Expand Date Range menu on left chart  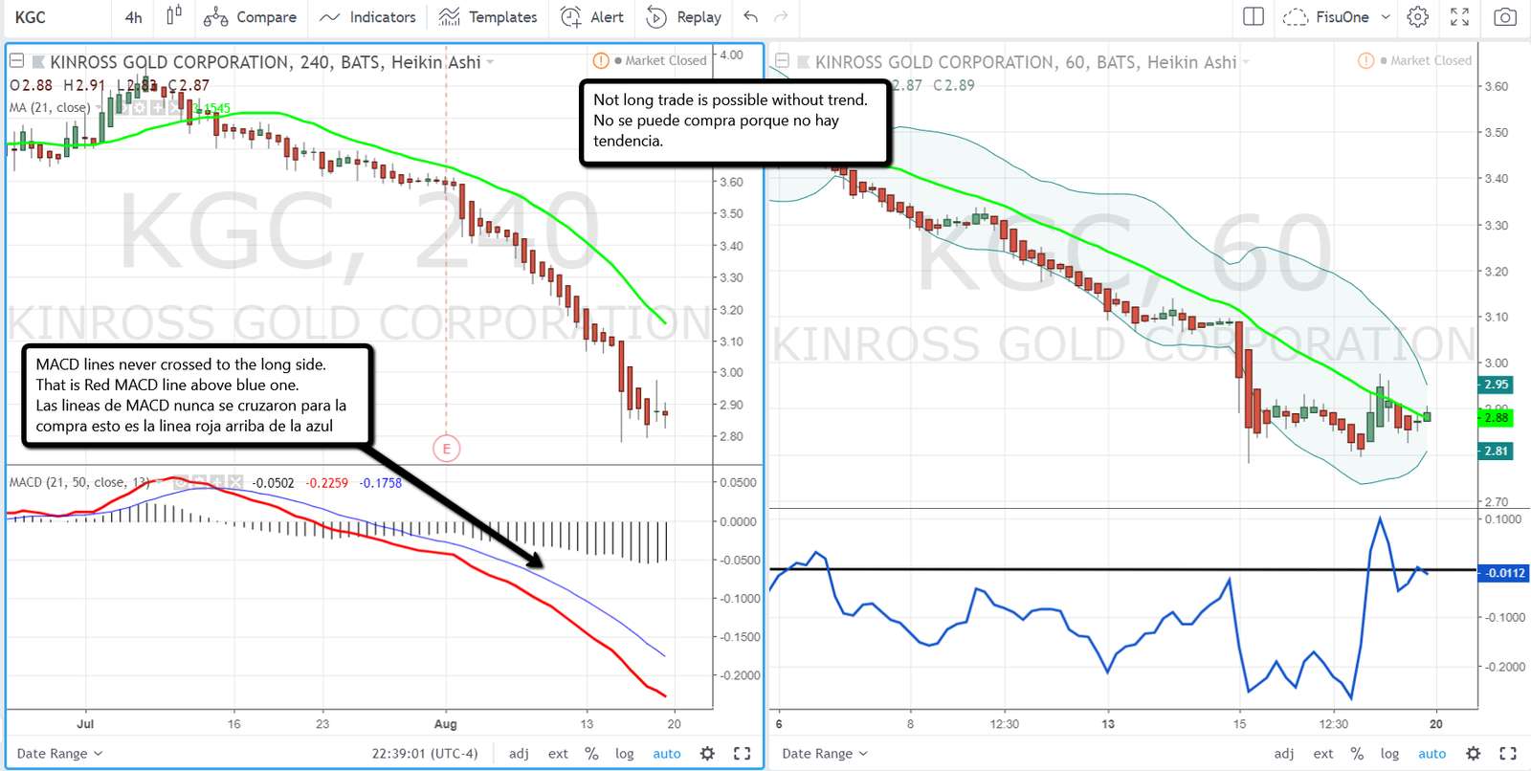click(x=59, y=754)
